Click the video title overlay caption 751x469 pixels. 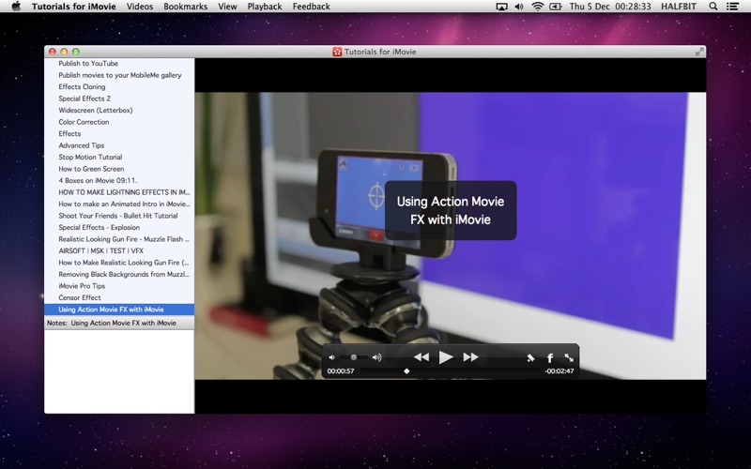click(x=451, y=210)
